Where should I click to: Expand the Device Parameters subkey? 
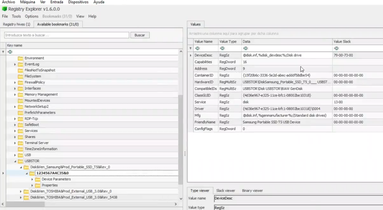32,179
